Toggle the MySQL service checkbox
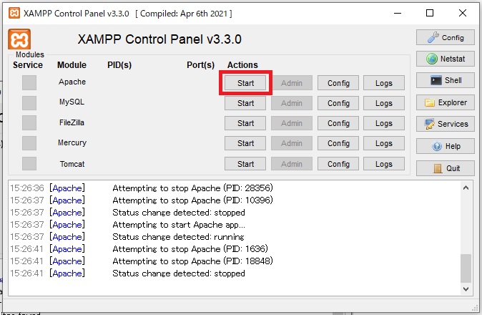 point(29,103)
